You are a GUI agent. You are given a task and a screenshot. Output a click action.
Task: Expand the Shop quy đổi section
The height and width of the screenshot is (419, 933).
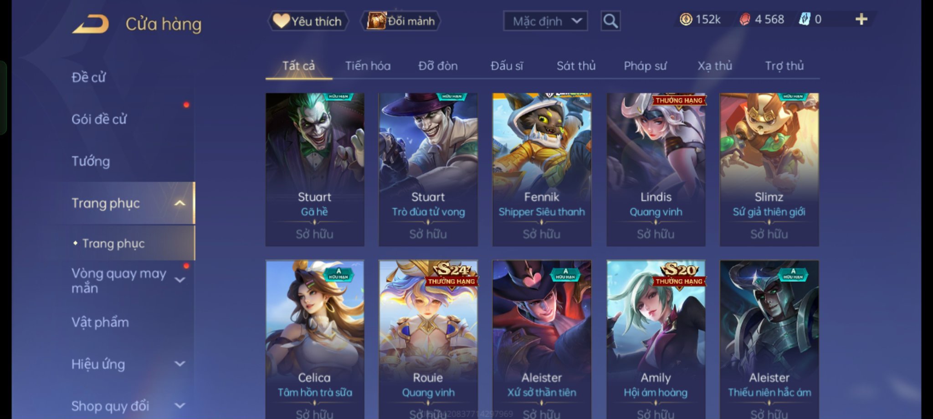point(180,405)
